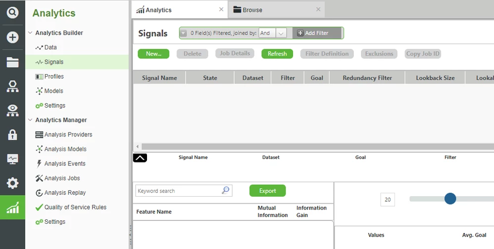Click the Profiles icon in the tree
The image size is (494, 249).
point(39,77)
